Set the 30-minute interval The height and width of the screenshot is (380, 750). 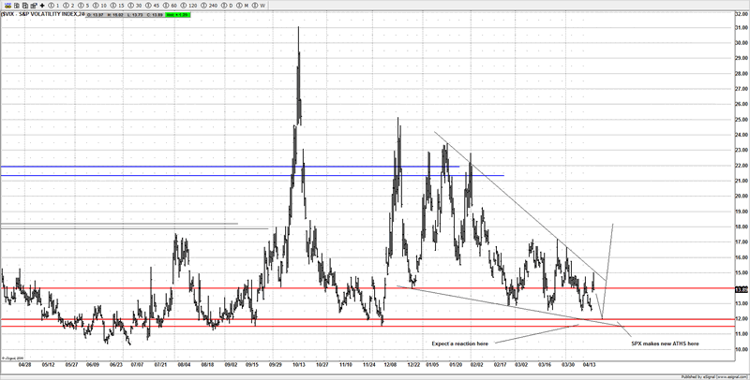pyautogui.click(x=135, y=6)
